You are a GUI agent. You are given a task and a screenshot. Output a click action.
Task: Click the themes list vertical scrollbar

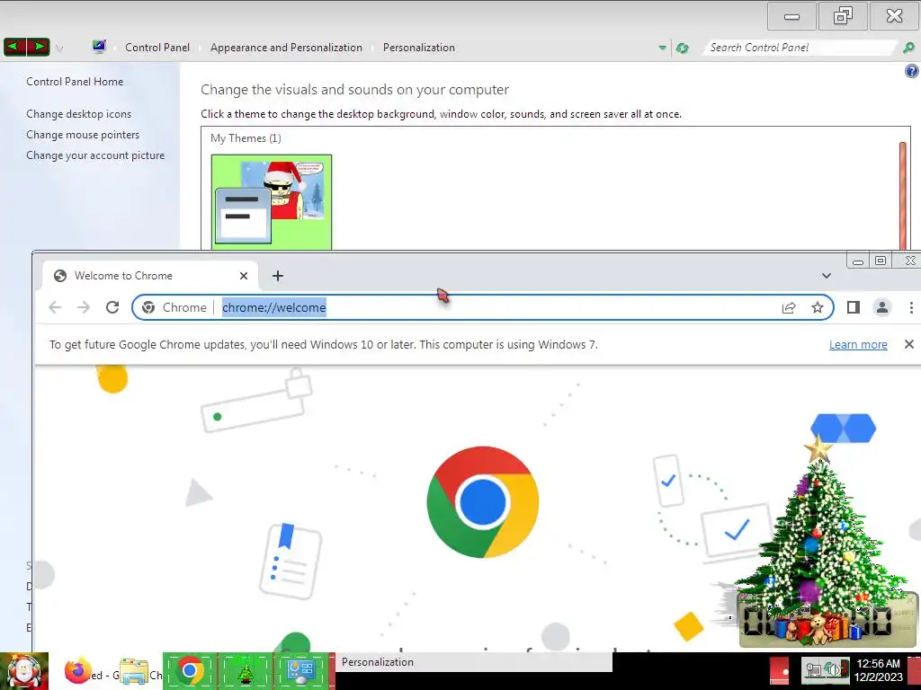(x=903, y=194)
